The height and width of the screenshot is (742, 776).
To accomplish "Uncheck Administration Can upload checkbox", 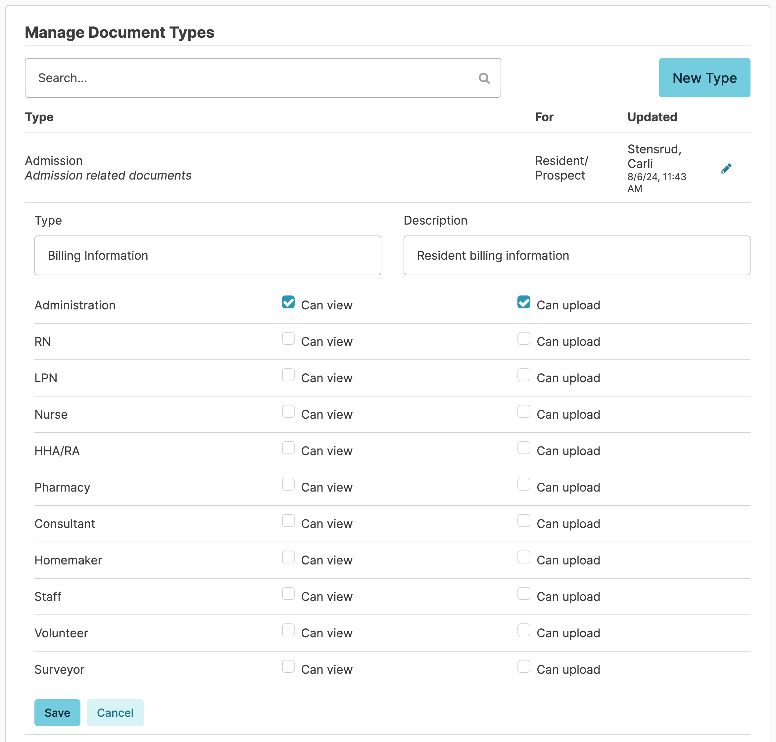I will pos(523,302).
